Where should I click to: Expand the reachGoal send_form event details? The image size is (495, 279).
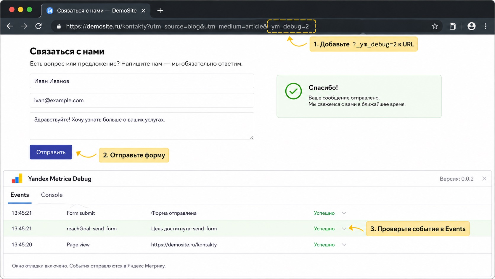[344, 229]
